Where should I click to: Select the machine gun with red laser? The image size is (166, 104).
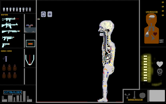click(11, 19)
